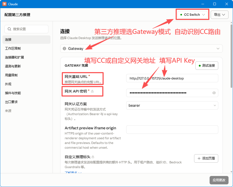Image resolution: width=233 pixels, height=187 pixels.
Task: Click the 连接 heading
Action: pyautogui.click(x=65, y=31)
